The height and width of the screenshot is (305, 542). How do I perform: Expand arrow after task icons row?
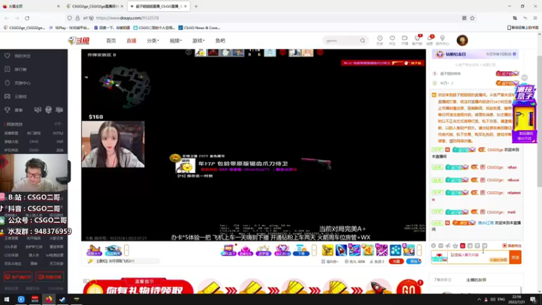point(314,250)
